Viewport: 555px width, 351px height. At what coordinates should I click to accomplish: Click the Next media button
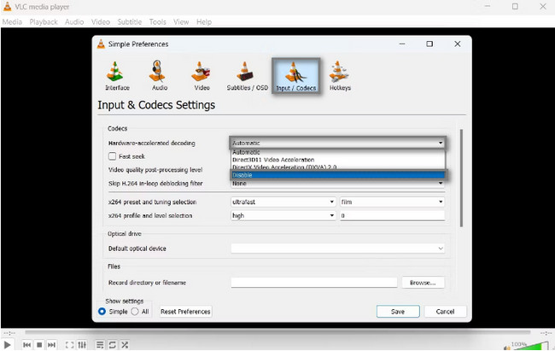(x=52, y=345)
